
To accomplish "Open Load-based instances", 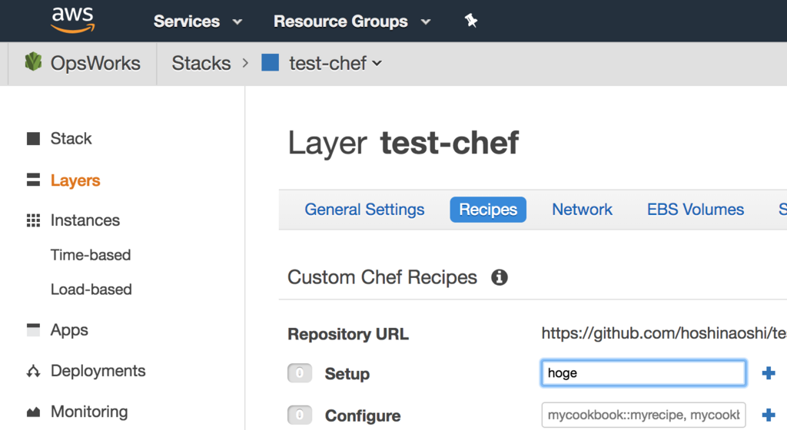I will pos(91,289).
